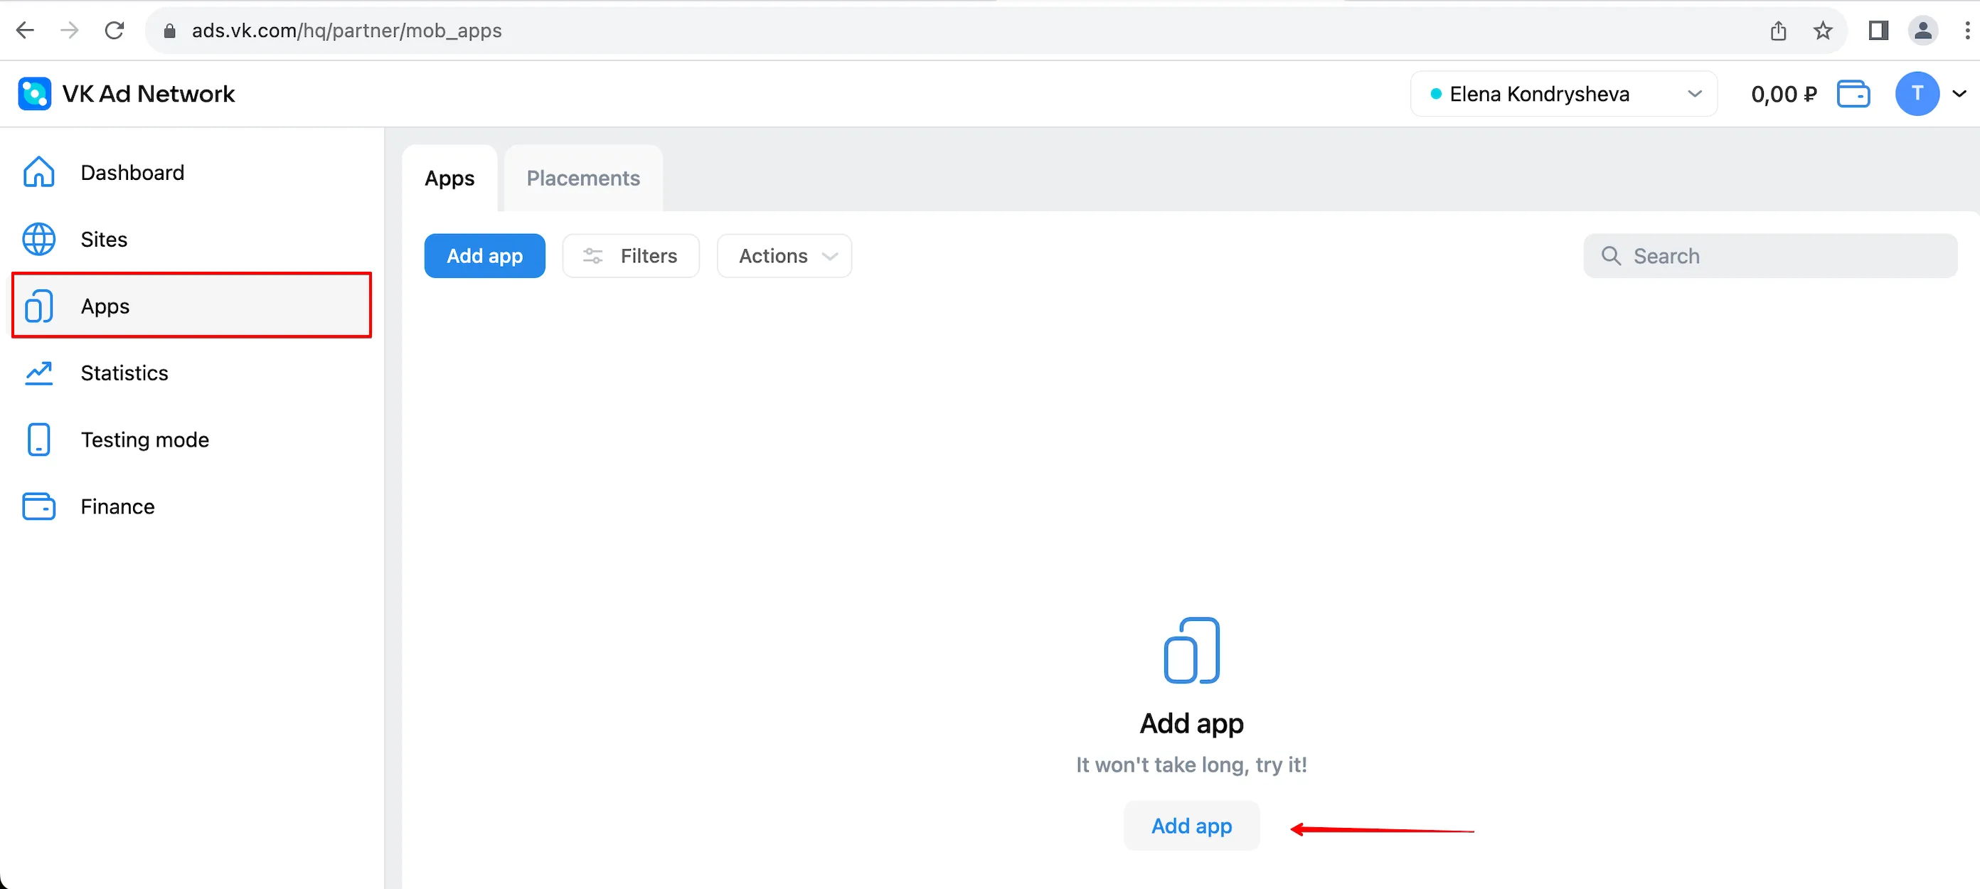Screen dimensions: 1980x889
Task: Click the wallet icon in the header
Action: pyautogui.click(x=1853, y=94)
